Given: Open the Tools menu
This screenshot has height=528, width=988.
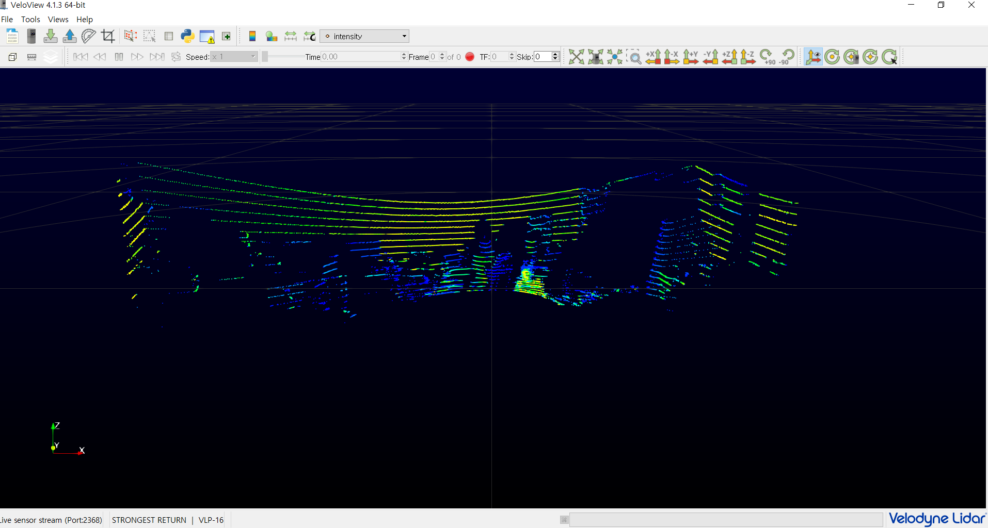Looking at the screenshot, I should click(30, 19).
